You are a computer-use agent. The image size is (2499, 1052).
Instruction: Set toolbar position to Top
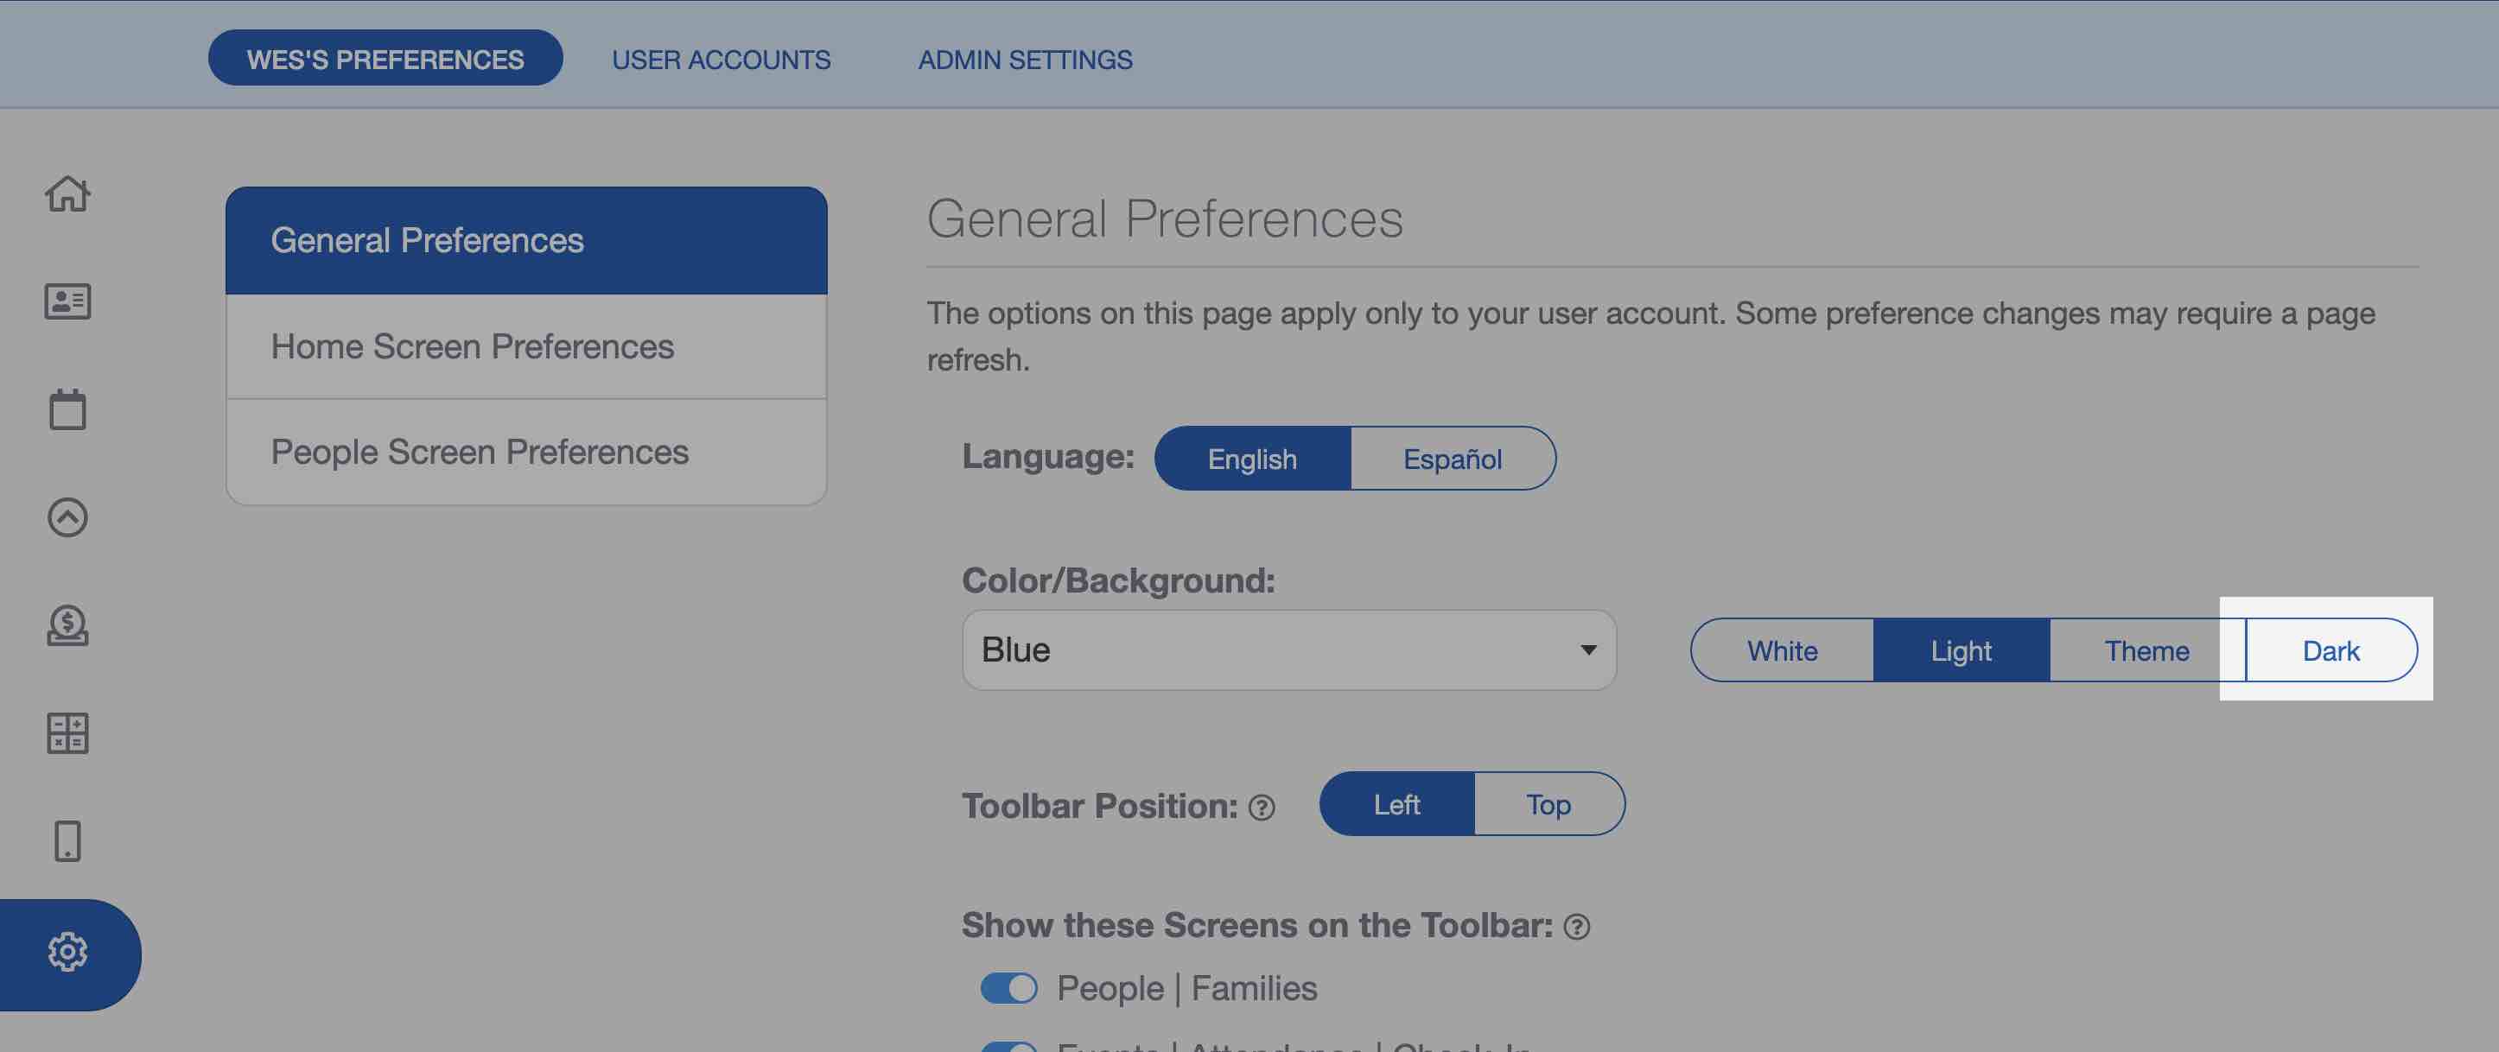1548,804
